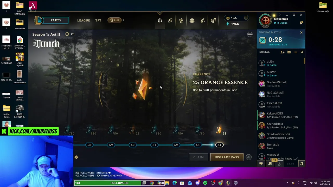The height and width of the screenshot is (187, 333).
Task: Click the pass info diamond icon at the bottom left
Action: 76,157
